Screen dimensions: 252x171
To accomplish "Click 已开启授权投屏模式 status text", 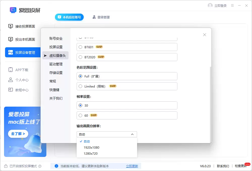I will (23, 166).
